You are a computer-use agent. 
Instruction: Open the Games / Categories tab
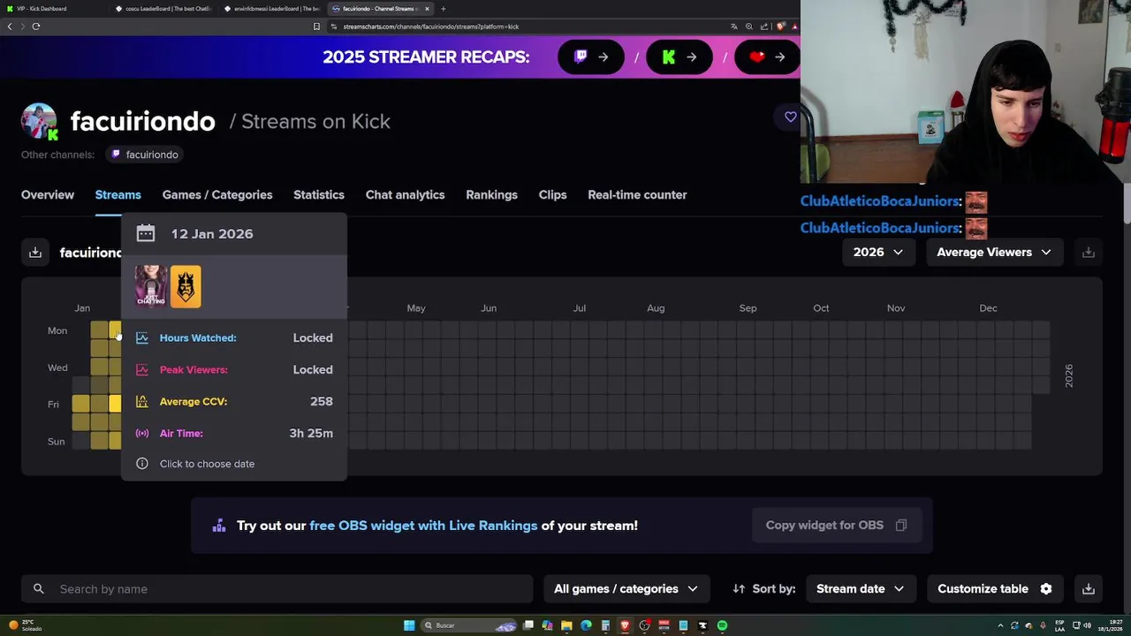pos(217,194)
